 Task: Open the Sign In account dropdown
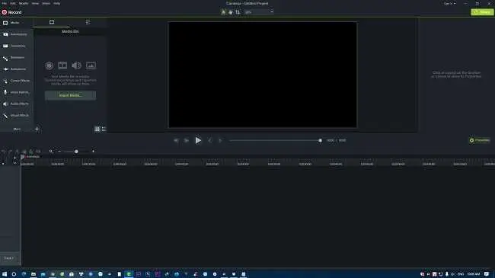coord(449,4)
